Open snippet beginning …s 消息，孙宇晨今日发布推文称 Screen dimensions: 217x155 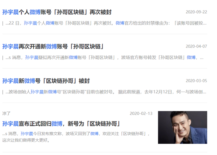(x=76, y=134)
